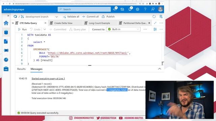Click 'Started executing query at Line 1' link
This screenshot has width=216, height=121.
(x=48, y=78)
